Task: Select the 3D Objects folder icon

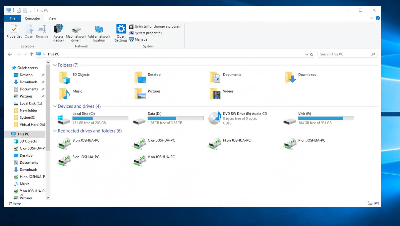Action: click(64, 78)
